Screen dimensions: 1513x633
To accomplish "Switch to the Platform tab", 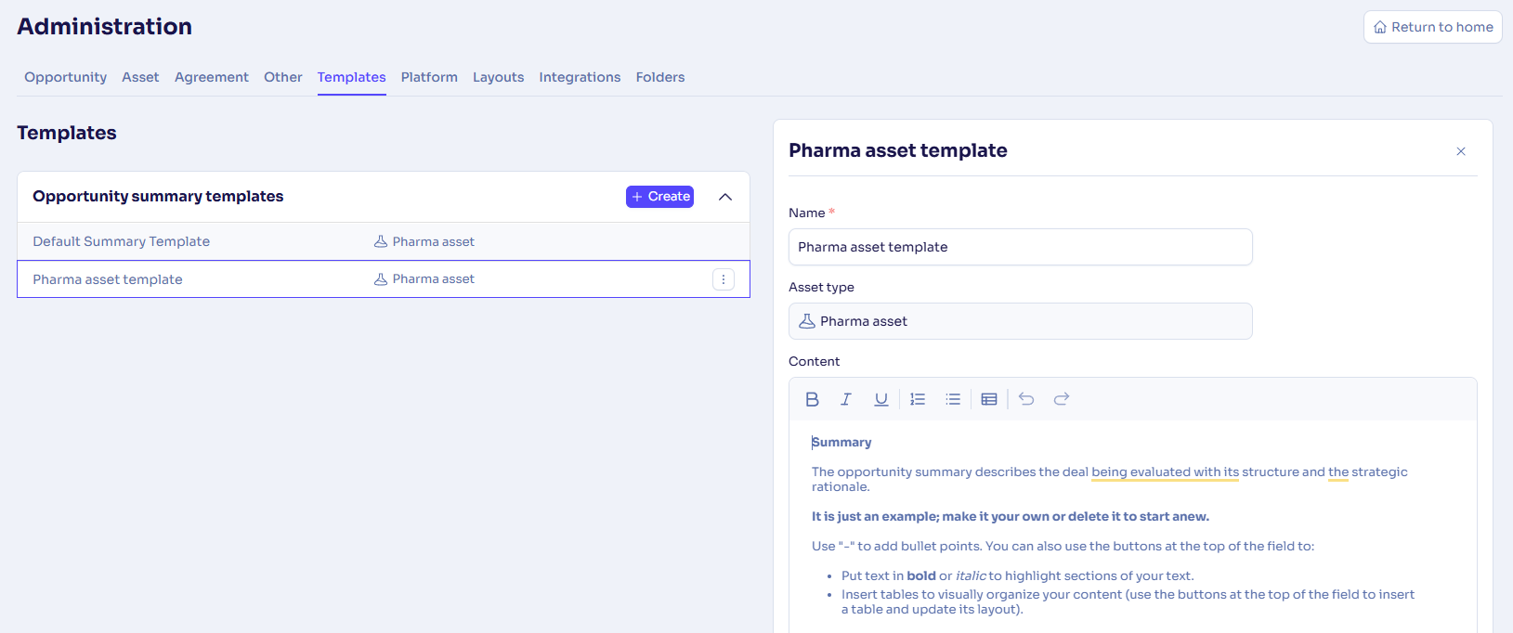I will (429, 77).
